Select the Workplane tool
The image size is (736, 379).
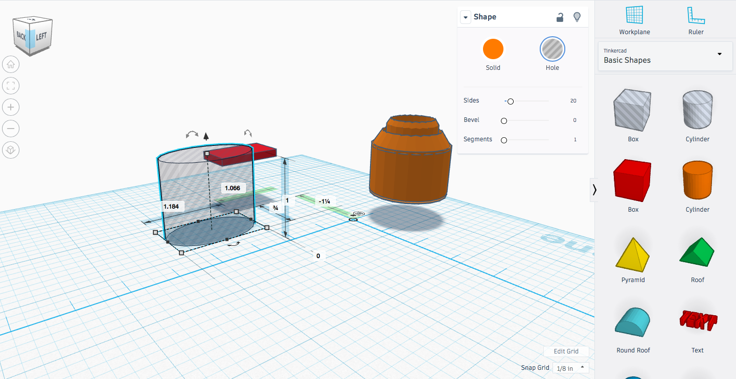634,20
